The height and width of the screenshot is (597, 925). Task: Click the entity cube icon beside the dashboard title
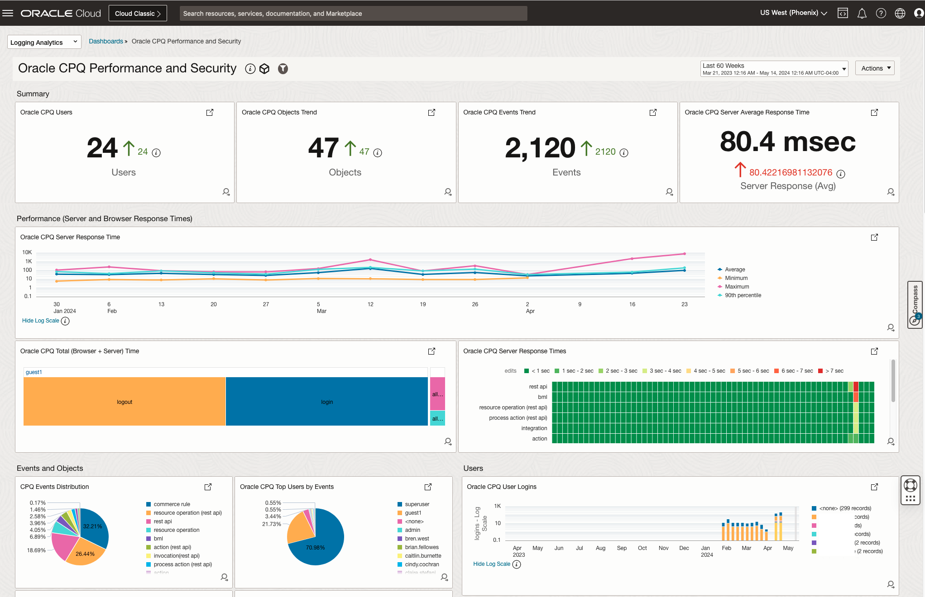click(x=265, y=69)
